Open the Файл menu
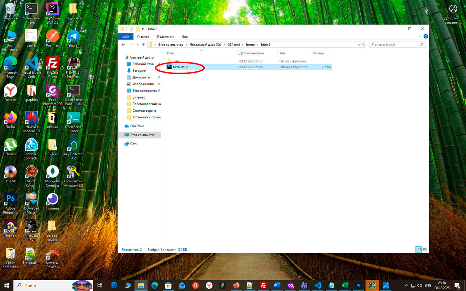 coord(125,36)
